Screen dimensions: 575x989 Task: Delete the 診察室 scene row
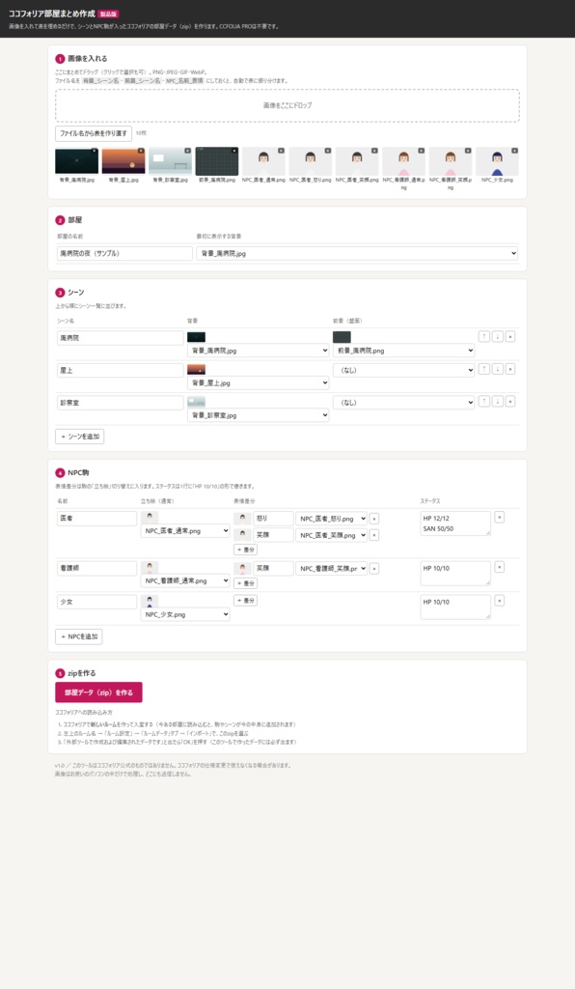coord(510,401)
